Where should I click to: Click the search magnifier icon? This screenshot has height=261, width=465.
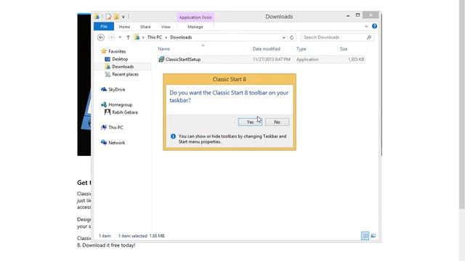tap(369, 37)
